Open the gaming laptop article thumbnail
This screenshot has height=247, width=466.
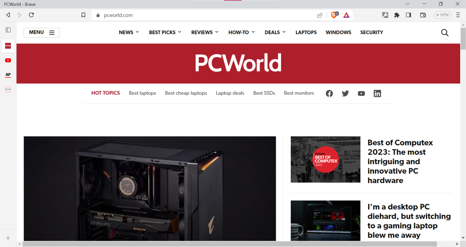[325, 221]
